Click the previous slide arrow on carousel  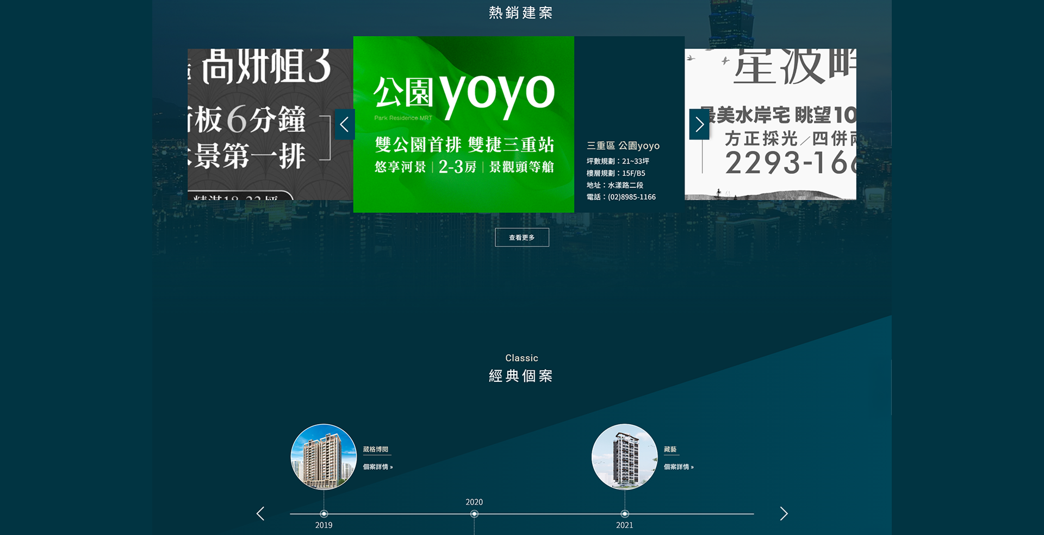point(344,124)
